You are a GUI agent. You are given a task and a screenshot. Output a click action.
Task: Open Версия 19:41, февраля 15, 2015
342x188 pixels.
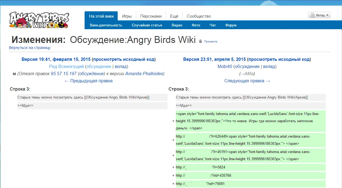point(56,59)
